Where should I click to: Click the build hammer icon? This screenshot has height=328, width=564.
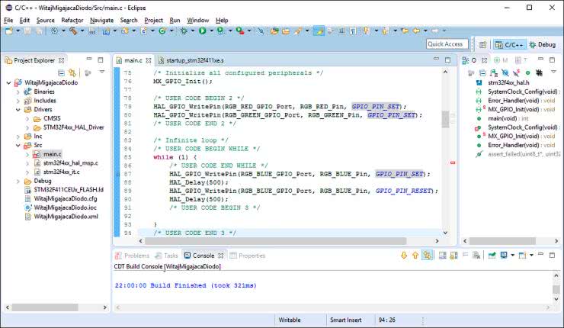coord(75,31)
